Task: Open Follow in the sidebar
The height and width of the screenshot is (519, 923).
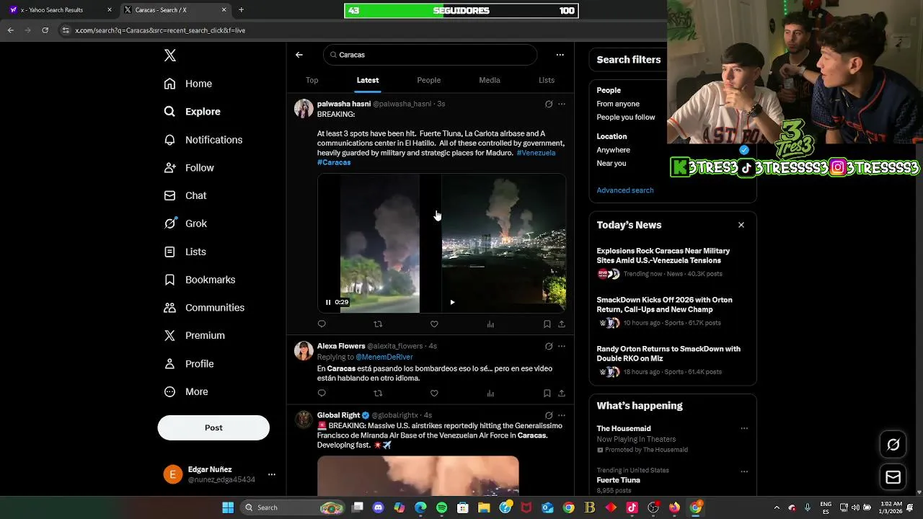Action: pos(189,168)
